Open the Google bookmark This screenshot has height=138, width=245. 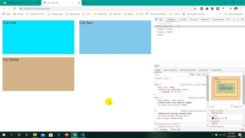(x=18, y=14)
